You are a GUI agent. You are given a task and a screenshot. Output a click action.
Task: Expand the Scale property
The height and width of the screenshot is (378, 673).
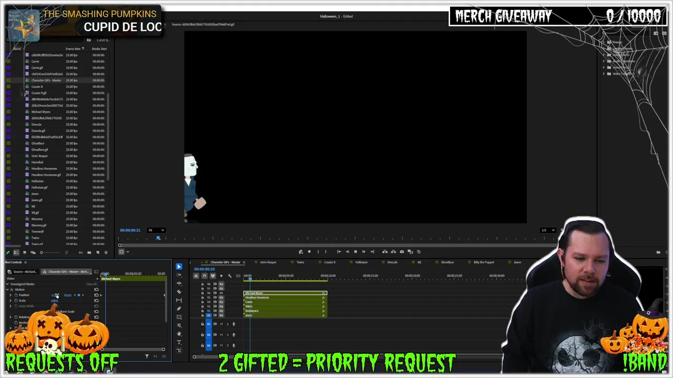[10, 301]
